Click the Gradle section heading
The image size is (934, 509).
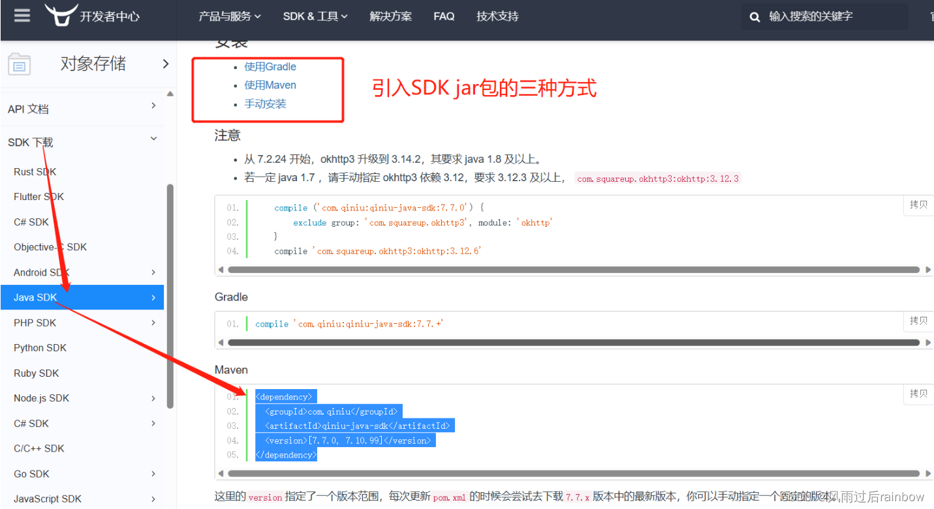point(232,297)
